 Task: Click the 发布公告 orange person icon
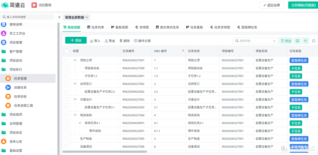tap(4, 141)
